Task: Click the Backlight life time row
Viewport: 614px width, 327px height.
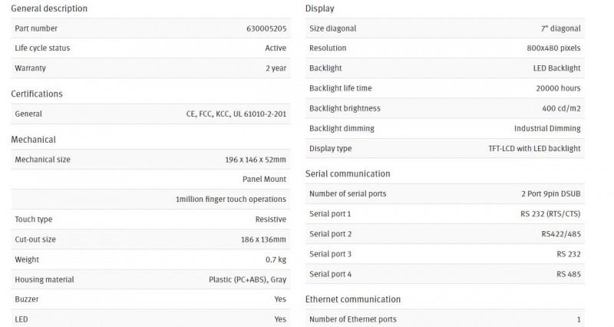Action: [445, 88]
